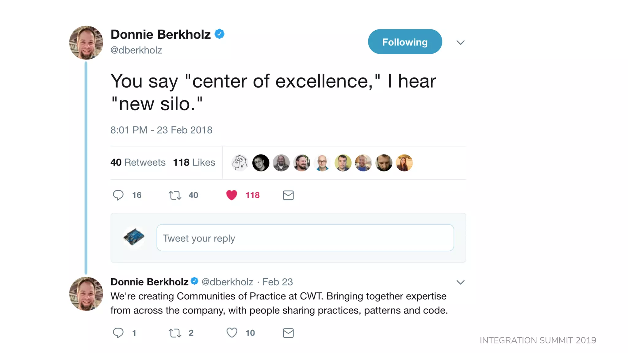628x353 pixels.
Task: View the list of 40 Retweets
Action: coord(138,162)
